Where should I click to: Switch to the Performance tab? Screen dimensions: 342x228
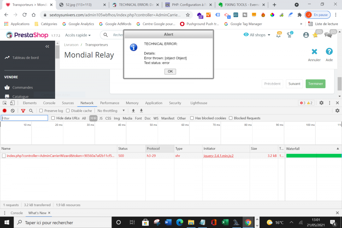(109, 103)
